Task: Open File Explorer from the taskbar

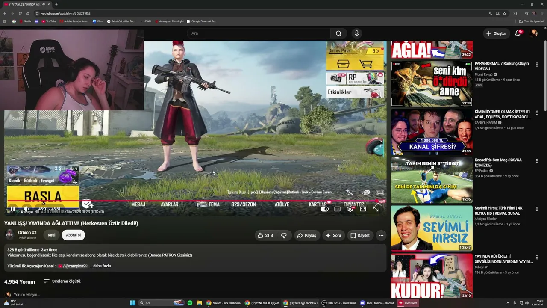Action: (199, 303)
